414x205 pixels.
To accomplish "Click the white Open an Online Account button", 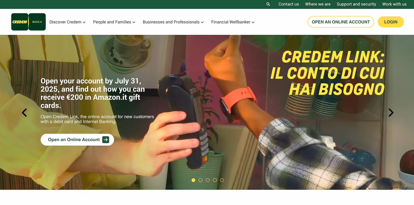I will (77, 140).
